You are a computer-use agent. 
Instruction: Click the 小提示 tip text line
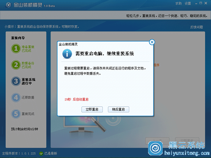coord(42,26)
